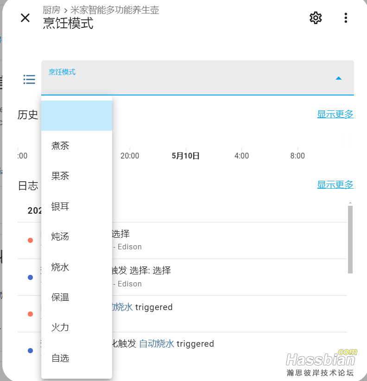Open the settings gear icon

pyautogui.click(x=316, y=18)
